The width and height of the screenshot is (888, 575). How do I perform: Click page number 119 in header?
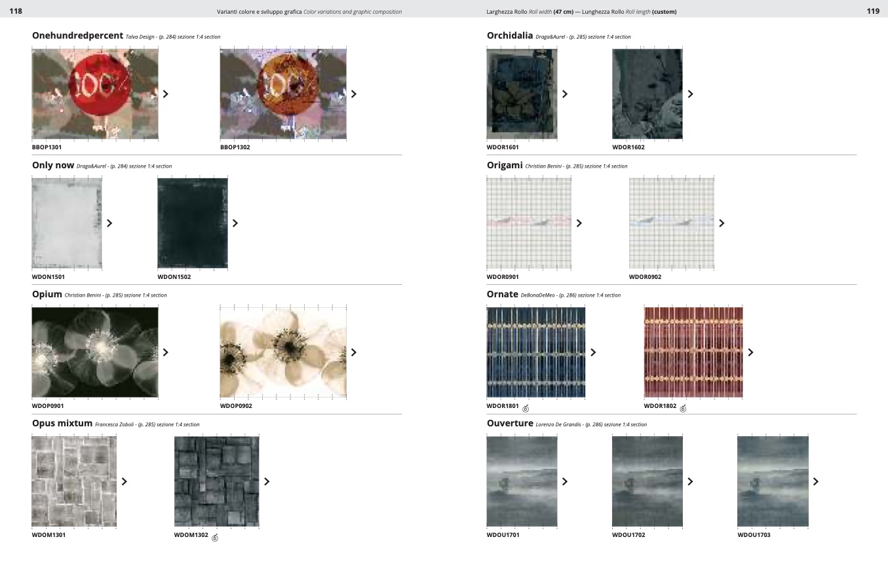point(873,11)
